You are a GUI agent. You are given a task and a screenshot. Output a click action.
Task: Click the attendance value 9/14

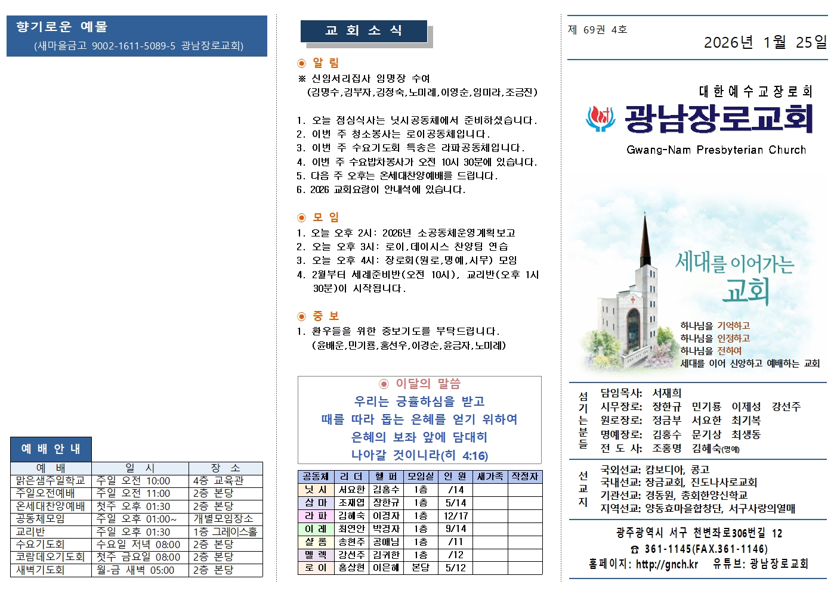pos(456,529)
